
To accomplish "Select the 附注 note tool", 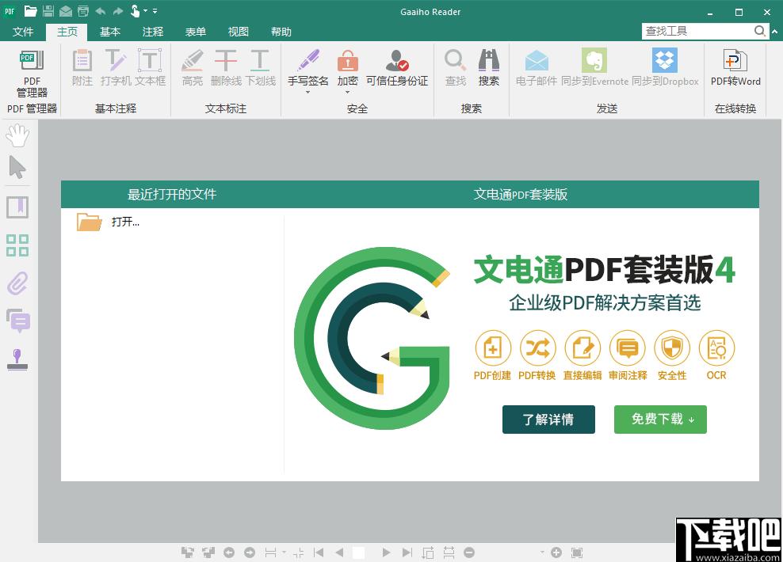I will pos(82,68).
